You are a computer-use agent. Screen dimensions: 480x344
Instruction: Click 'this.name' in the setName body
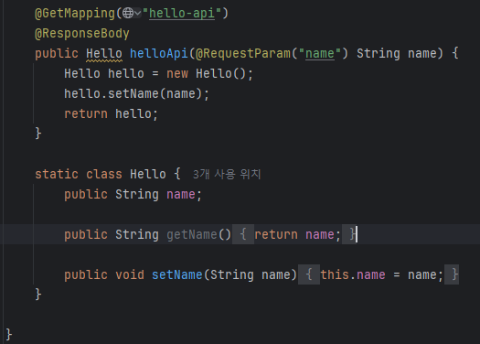[x=353, y=274]
